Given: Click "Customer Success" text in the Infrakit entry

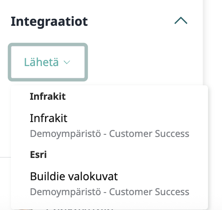Looking at the screenshot, I should tap(149, 133).
